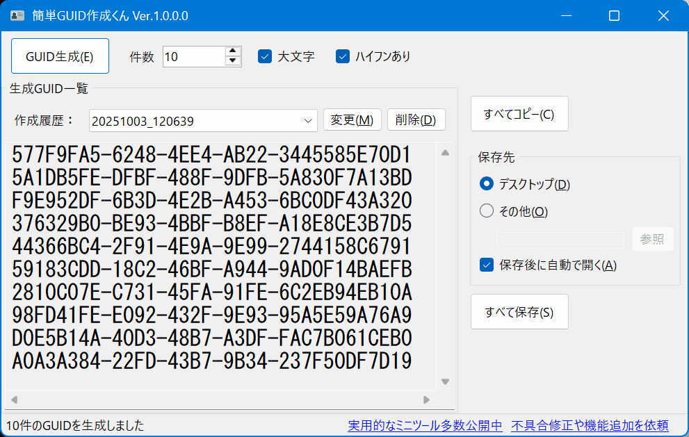Choose その他 as save destination
This screenshot has width=689, height=437.
487,211
